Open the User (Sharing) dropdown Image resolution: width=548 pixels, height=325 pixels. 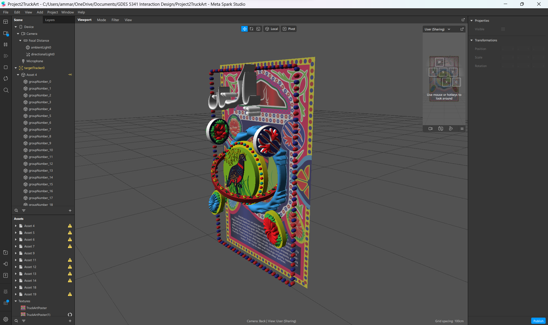pos(437,29)
